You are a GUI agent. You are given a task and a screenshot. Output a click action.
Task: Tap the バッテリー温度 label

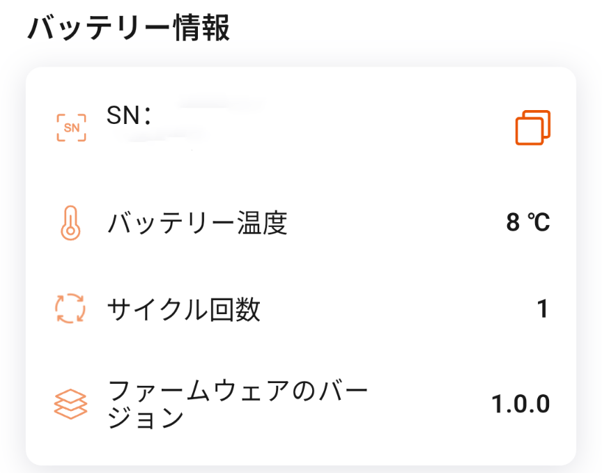pyautogui.click(x=197, y=224)
